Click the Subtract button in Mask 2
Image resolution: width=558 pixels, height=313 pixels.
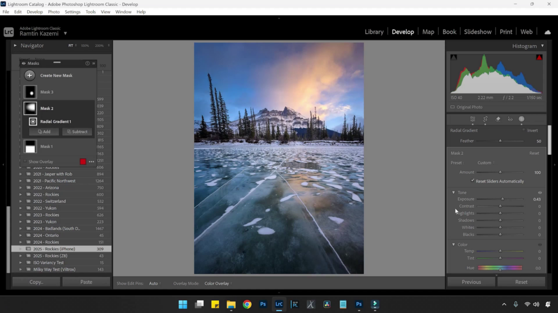(77, 132)
